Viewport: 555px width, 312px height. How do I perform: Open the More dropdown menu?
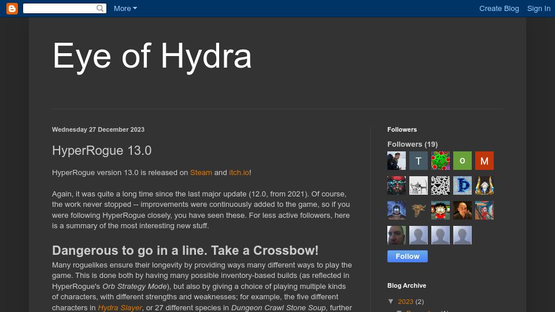pos(125,9)
